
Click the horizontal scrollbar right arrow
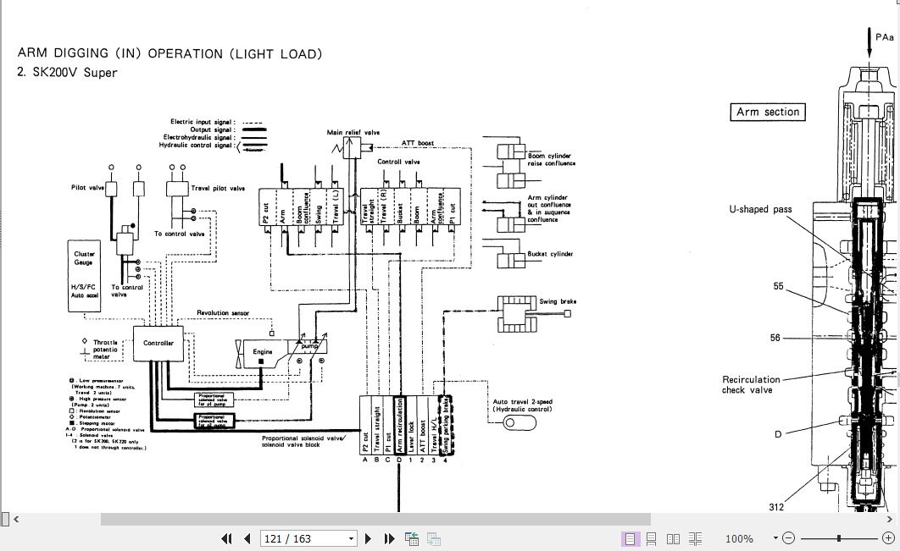[890, 519]
